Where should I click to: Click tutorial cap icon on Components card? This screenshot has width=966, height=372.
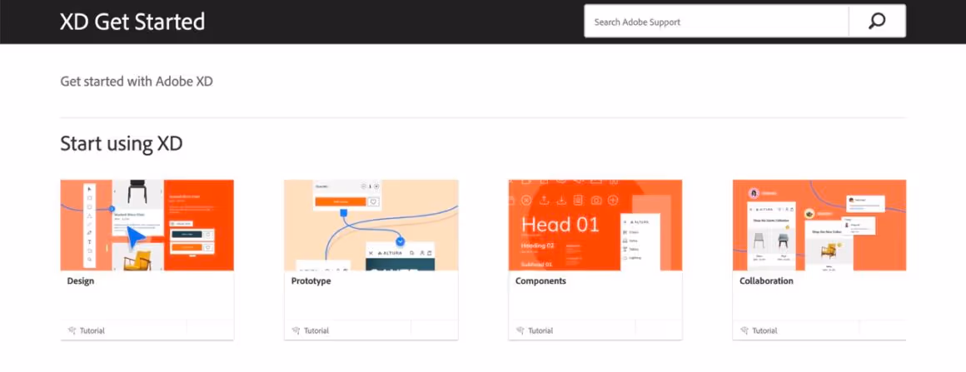point(520,330)
